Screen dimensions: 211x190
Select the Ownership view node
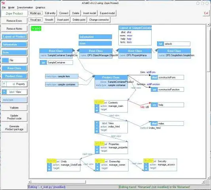(112, 165)
